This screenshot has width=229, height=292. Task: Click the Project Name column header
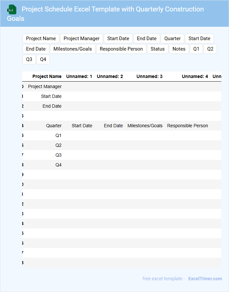[x=47, y=76]
